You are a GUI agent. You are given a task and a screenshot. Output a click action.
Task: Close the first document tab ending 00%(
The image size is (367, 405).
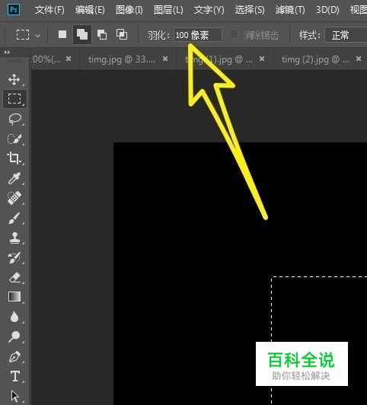pyautogui.click(x=69, y=59)
